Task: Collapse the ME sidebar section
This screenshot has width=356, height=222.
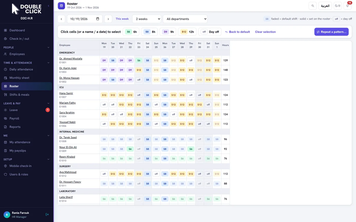Action: (x=27, y=135)
